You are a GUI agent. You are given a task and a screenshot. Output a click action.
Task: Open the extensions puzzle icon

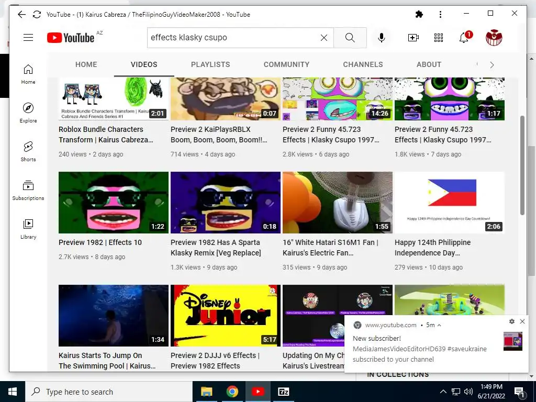[419, 14]
